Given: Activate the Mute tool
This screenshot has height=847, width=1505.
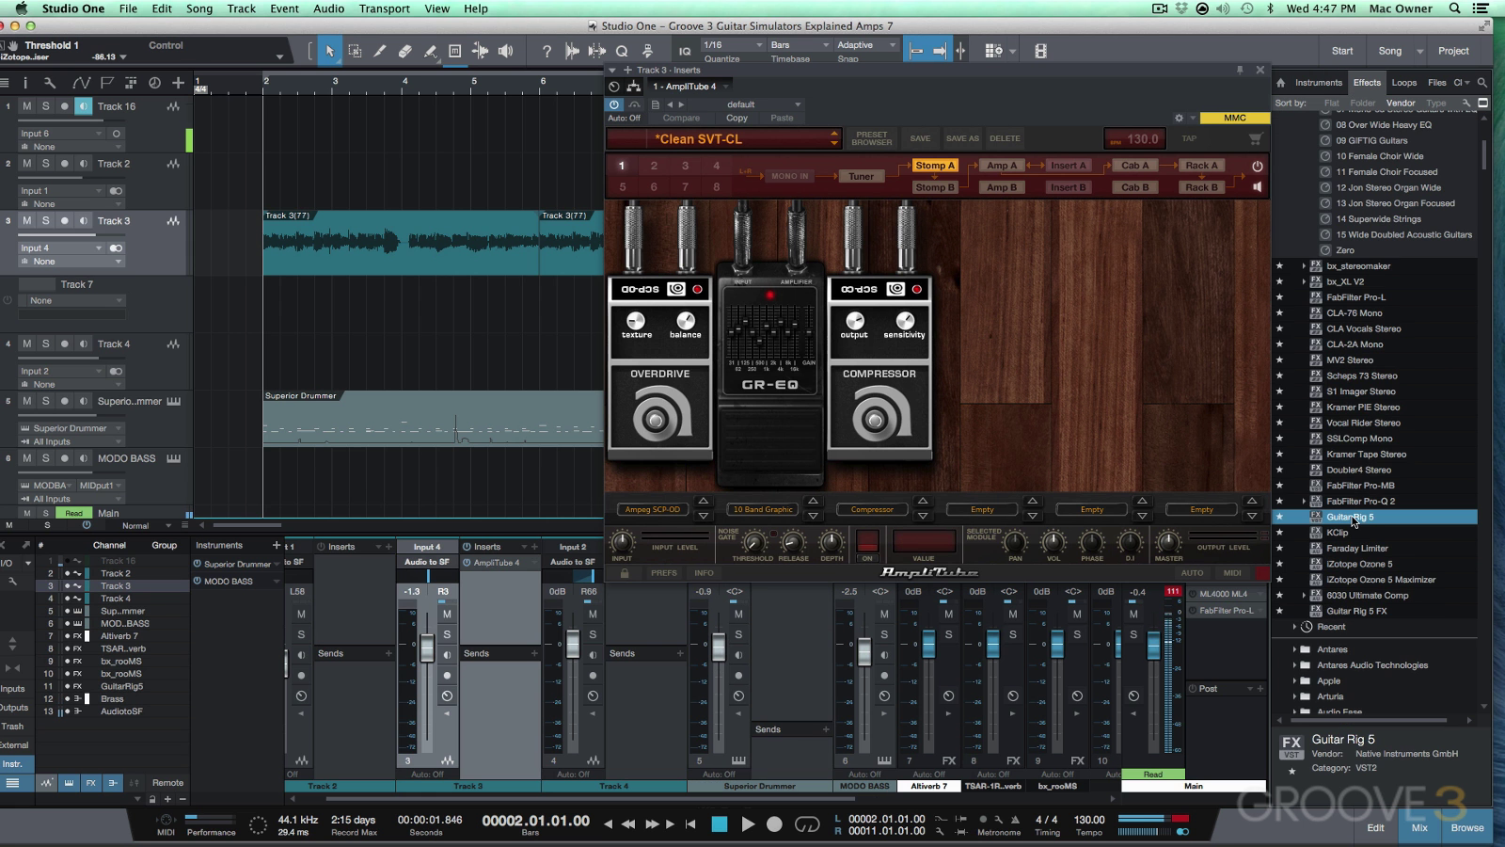Looking at the screenshot, I should 455,51.
